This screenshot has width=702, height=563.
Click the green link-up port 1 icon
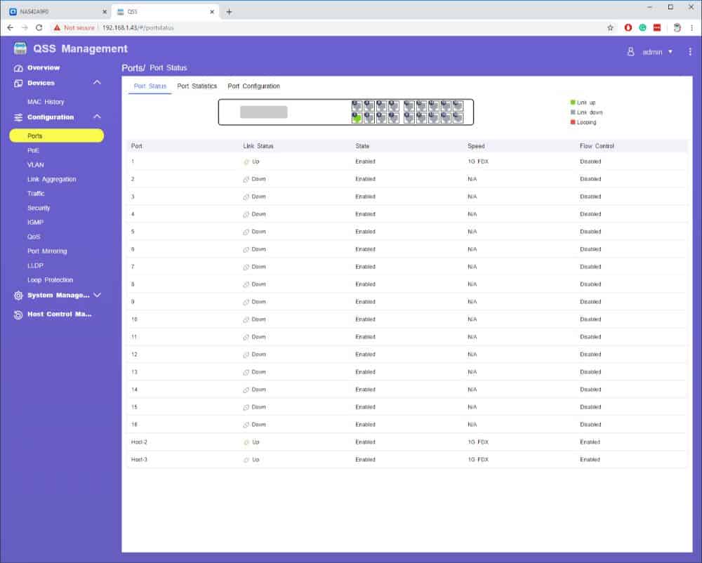point(357,118)
